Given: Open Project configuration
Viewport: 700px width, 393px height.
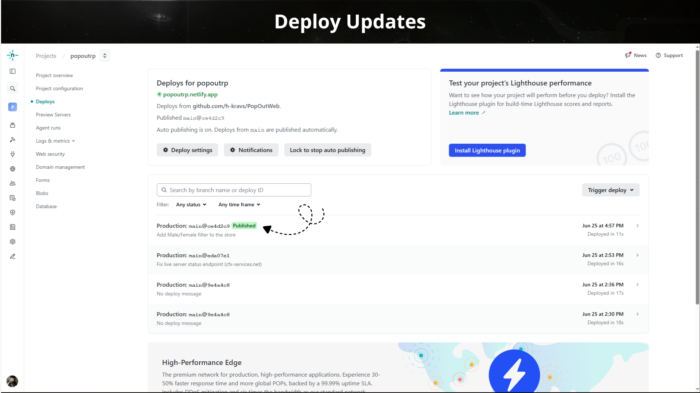Looking at the screenshot, I should (59, 88).
